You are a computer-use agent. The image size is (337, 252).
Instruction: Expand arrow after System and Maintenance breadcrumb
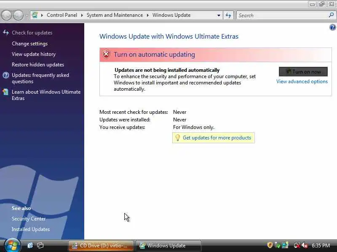[x=148, y=15]
